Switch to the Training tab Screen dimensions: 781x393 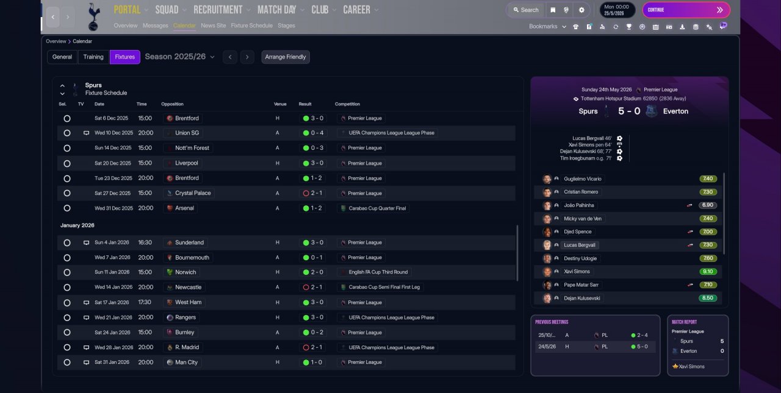(93, 57)
